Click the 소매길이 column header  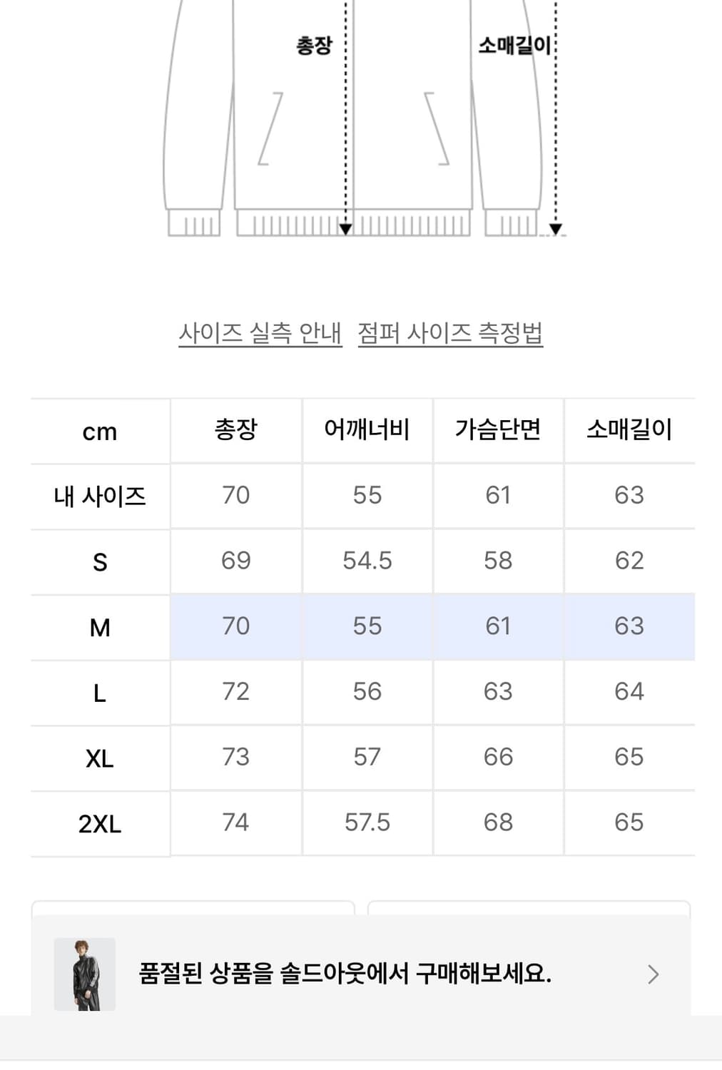click(630, 429)
